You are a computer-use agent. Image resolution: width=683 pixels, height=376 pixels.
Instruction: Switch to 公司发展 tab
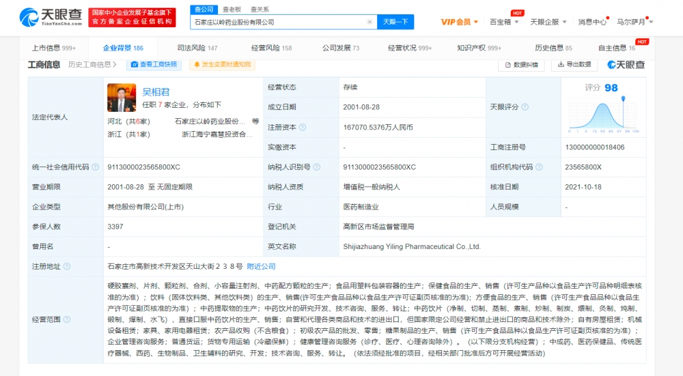(341, 48)
